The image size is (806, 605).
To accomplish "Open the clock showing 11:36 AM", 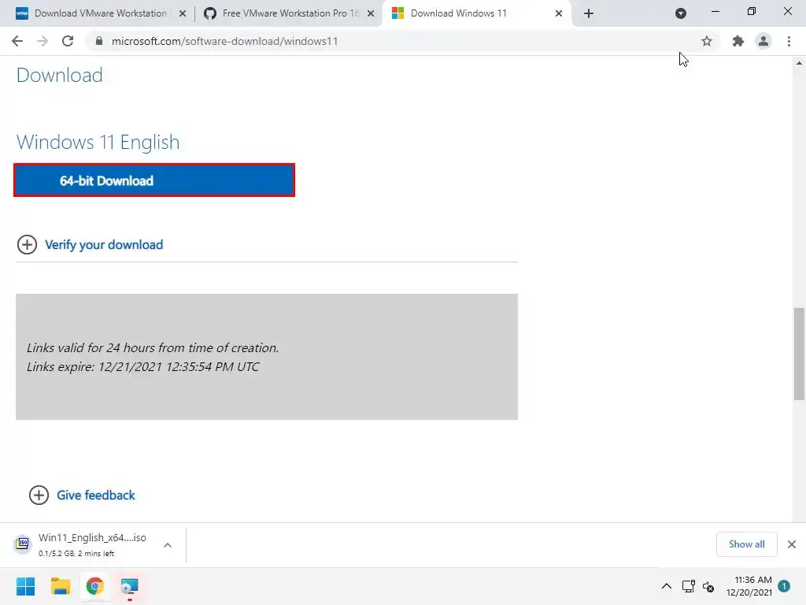I will (749, 586).
